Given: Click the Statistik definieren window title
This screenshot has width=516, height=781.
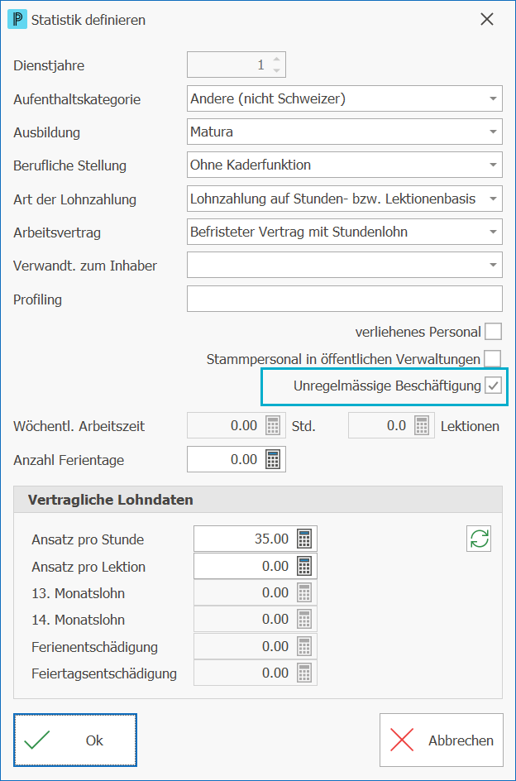Looking at the screenshot, I should pos(88,20).
